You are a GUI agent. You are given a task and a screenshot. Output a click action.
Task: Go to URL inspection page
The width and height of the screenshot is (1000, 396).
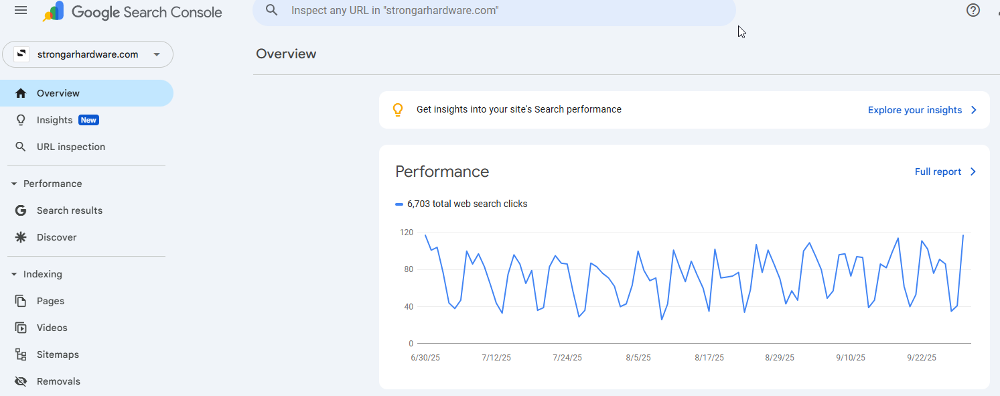[70, 147]
